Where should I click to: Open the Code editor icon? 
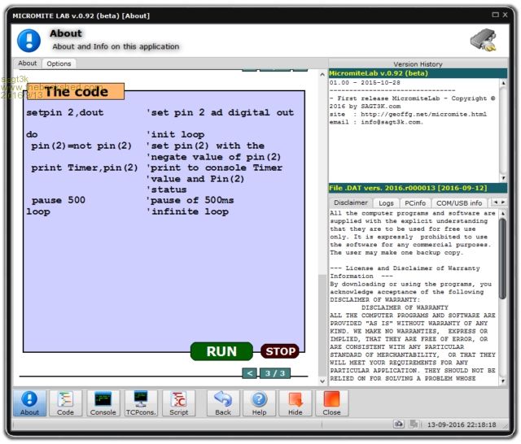[x=65, y=403]
